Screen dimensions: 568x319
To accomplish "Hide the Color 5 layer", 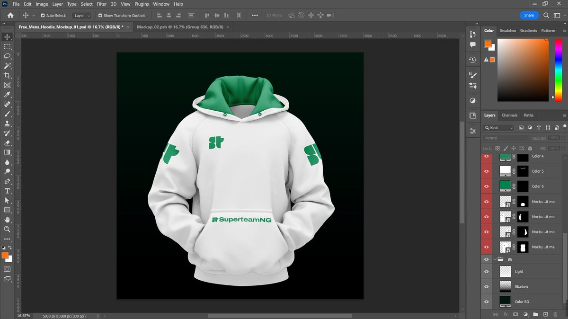I will pos(486,171).
